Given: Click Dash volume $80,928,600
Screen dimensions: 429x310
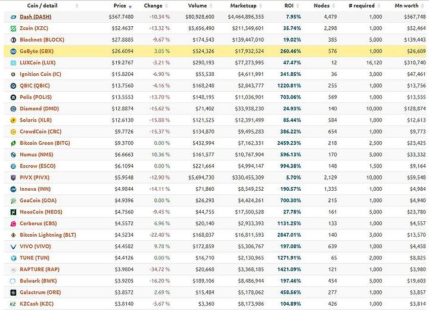Looking at the screenshot, I should coord(200,17).
